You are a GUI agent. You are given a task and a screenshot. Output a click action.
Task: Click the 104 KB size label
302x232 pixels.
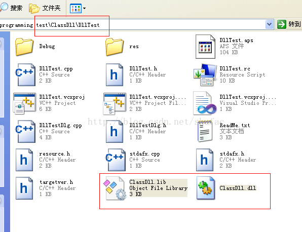pos(229,52)
